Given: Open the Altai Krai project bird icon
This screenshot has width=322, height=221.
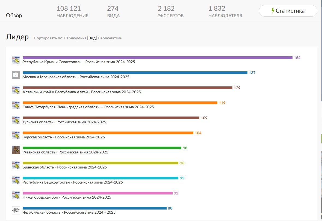Looking at the screenshot, I should [16, 90].
